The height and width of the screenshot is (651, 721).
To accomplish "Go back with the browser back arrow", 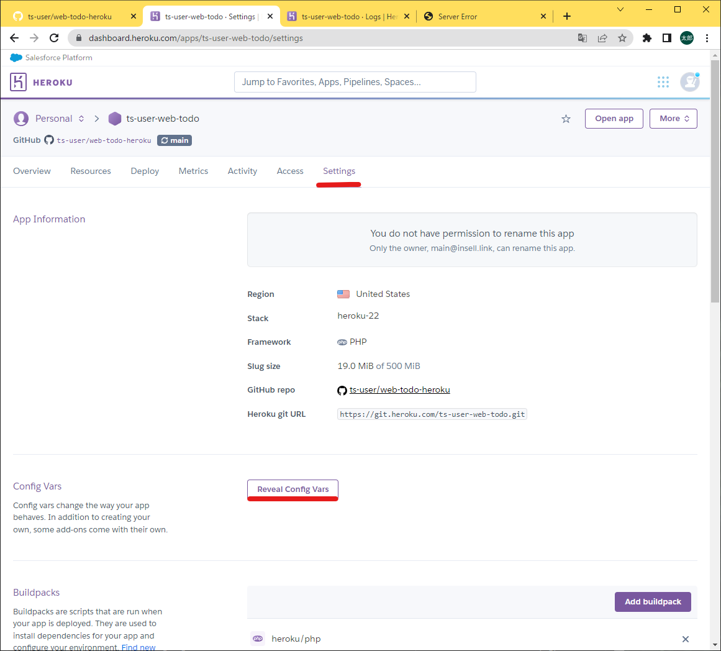I will click(14, 38).
